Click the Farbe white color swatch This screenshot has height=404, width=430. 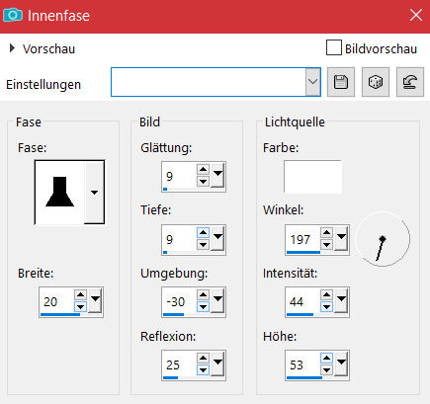312,177
